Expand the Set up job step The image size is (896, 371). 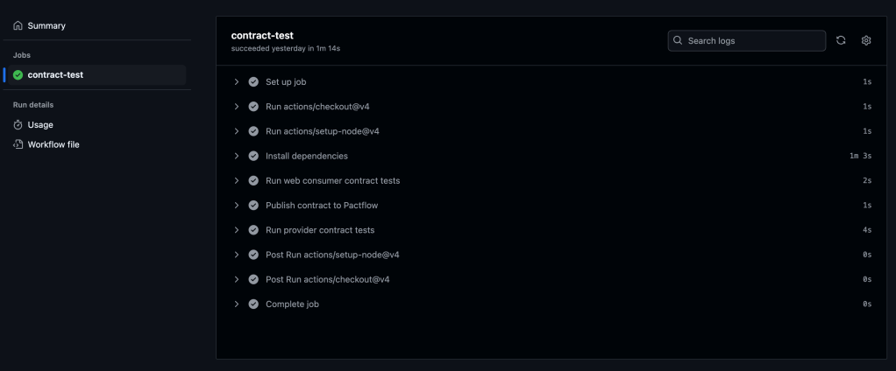237,82
